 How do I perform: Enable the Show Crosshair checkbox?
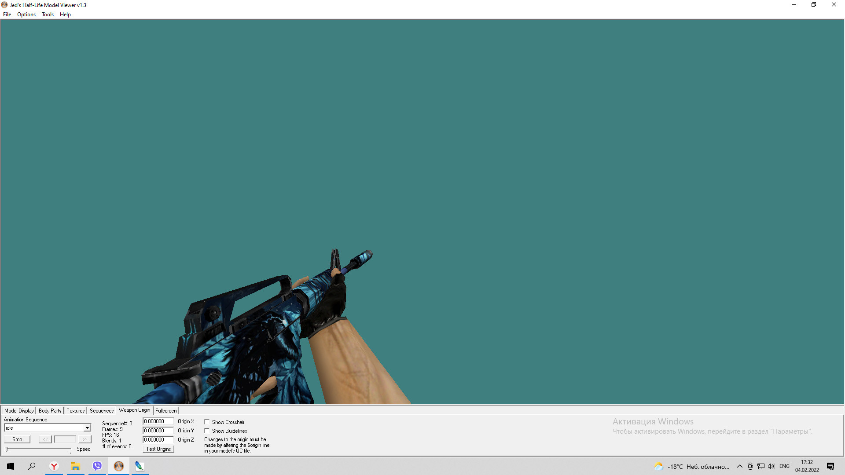[x=207, y=422]
